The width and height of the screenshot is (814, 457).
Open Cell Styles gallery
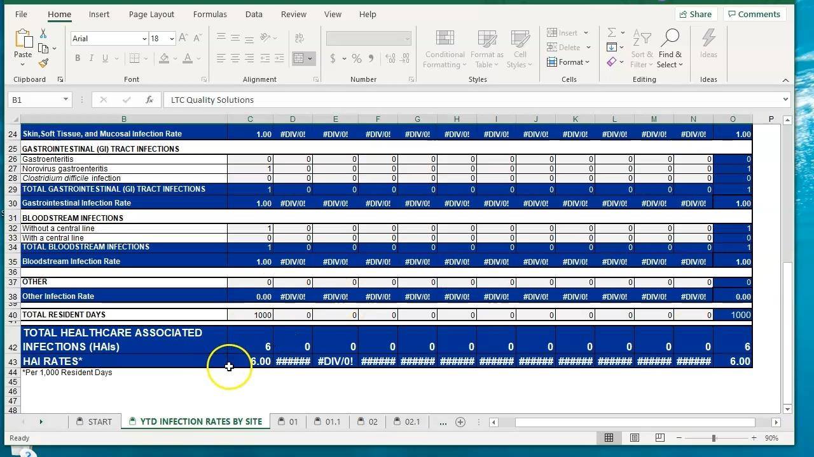520,49
